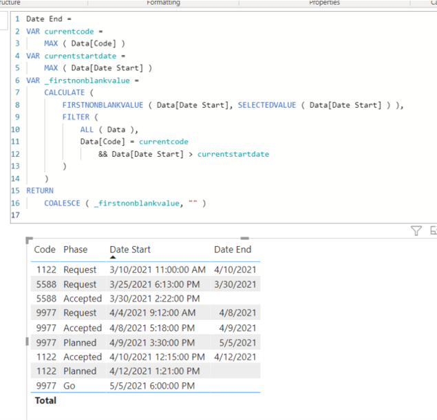Viewport: 437px width, 420px height.
Task: Select the '4/8/2021' Date End cell
Action: (x=237, y=313)
